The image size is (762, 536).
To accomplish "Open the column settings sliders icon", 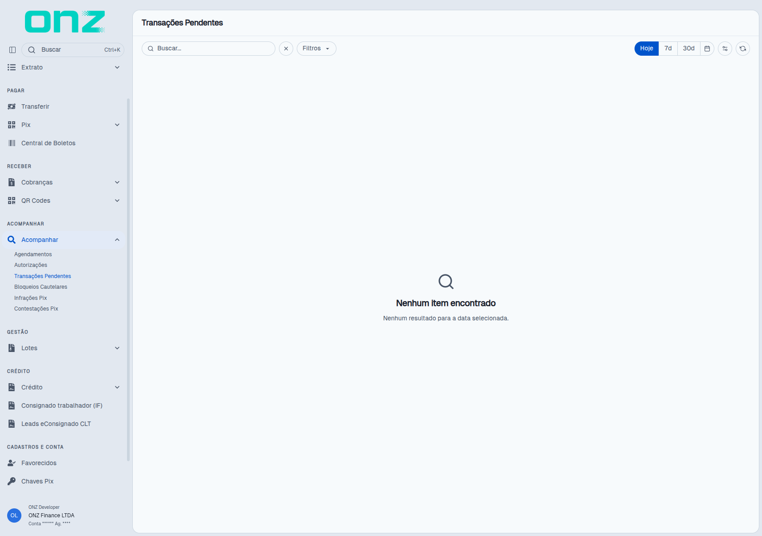I will tap(725, 49).
